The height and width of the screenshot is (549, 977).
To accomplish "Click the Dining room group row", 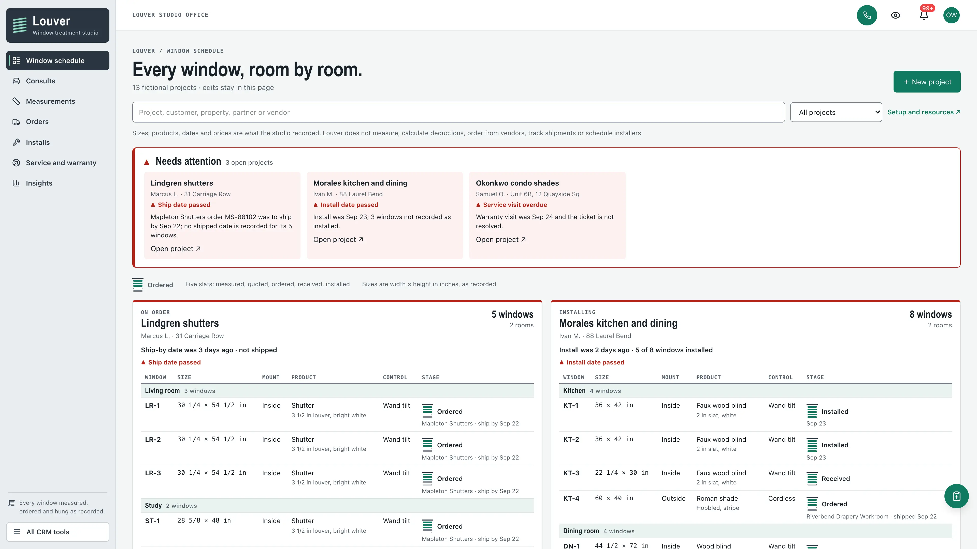I will point(755,531).
